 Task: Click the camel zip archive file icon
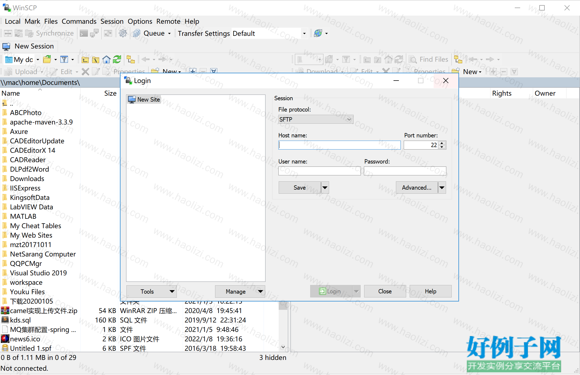point(5,311)
